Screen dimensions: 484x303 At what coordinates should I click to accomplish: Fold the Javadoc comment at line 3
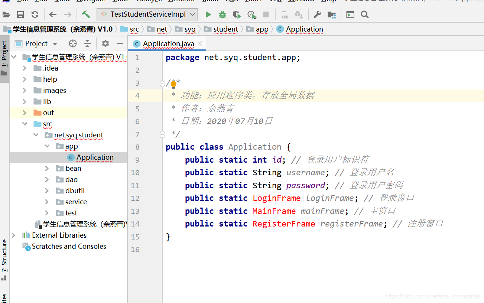pyautogui.click(x=162, y=84)
